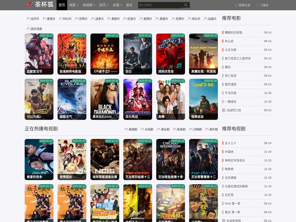Click the flame icon next to 悬疑片
Viewport: 296px width, 222px height.
click(x=157, y=18)
